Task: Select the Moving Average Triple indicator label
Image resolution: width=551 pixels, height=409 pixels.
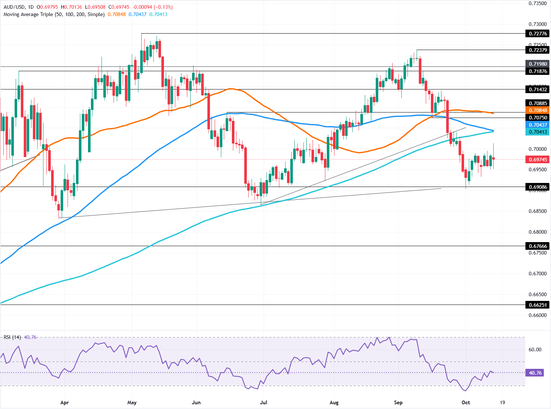Action: pyautogui.click(x=54, y=15)
